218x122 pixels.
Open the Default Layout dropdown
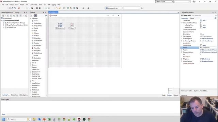click(x=164, y=1)
